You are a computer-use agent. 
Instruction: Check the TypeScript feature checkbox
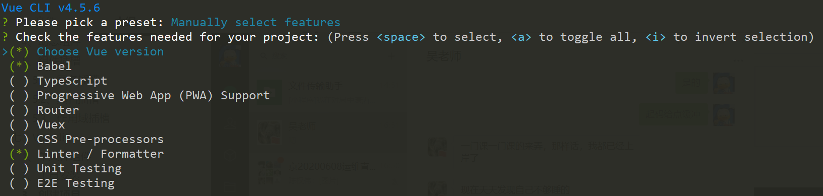pos(19,81)
